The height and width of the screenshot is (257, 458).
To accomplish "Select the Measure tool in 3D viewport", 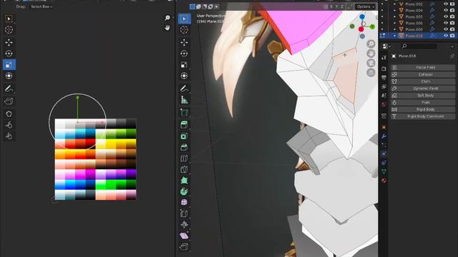I will click(184, 100).
